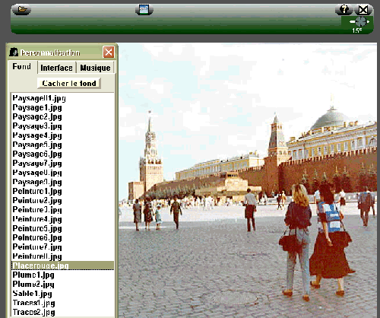The image size is (380, 318).
Task: Close the application with top-right X icon
Action: tap(363, 10)
